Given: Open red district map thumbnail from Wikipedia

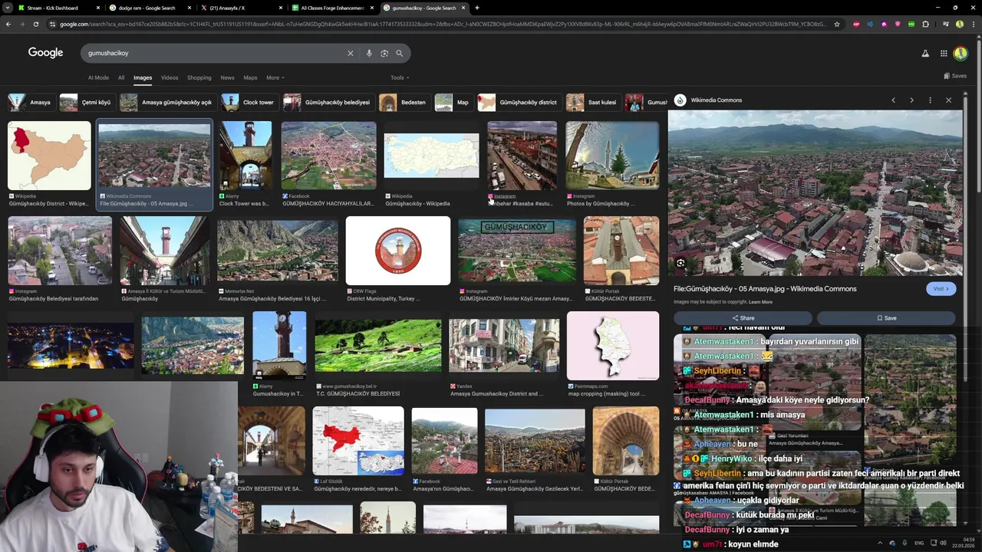Looking at the screenshot, I should (x=49, y=156).
